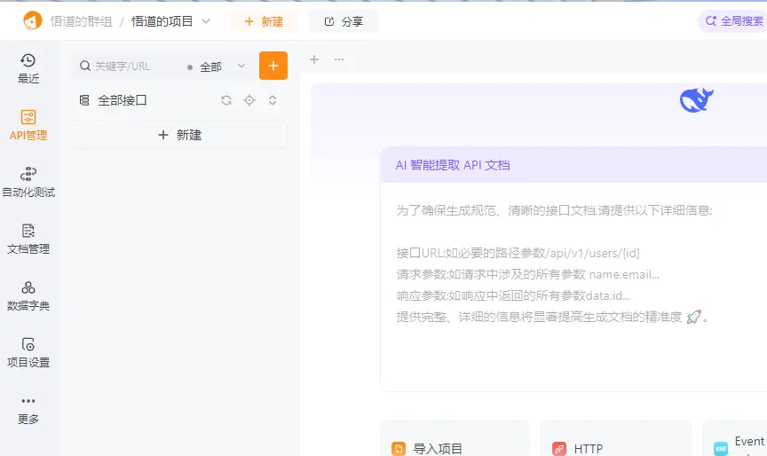Screen dimensions: 767x456
Task: Go to 自动化测试 section
Action: 28,182
